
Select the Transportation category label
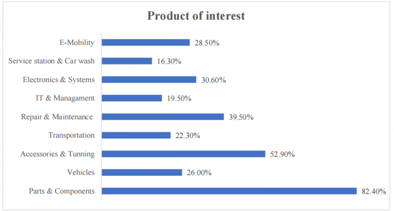point(71,135)
